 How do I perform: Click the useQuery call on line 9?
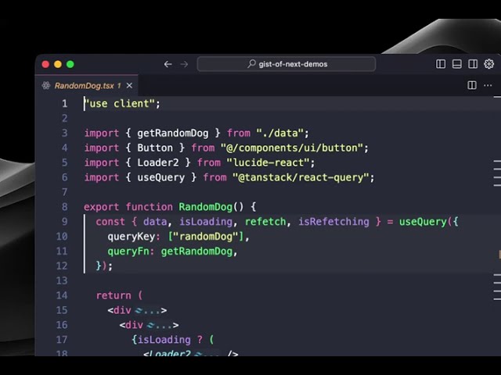pos(423,222)
